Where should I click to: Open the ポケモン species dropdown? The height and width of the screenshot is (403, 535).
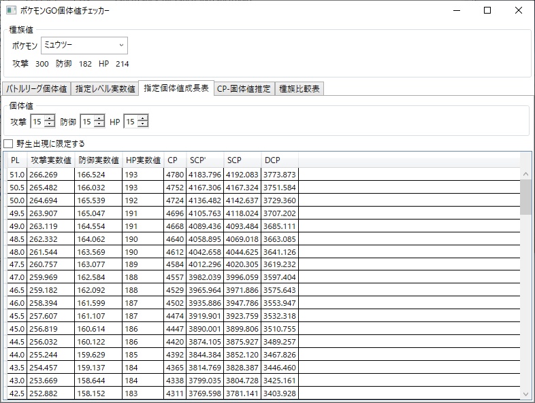pos(84,46)
